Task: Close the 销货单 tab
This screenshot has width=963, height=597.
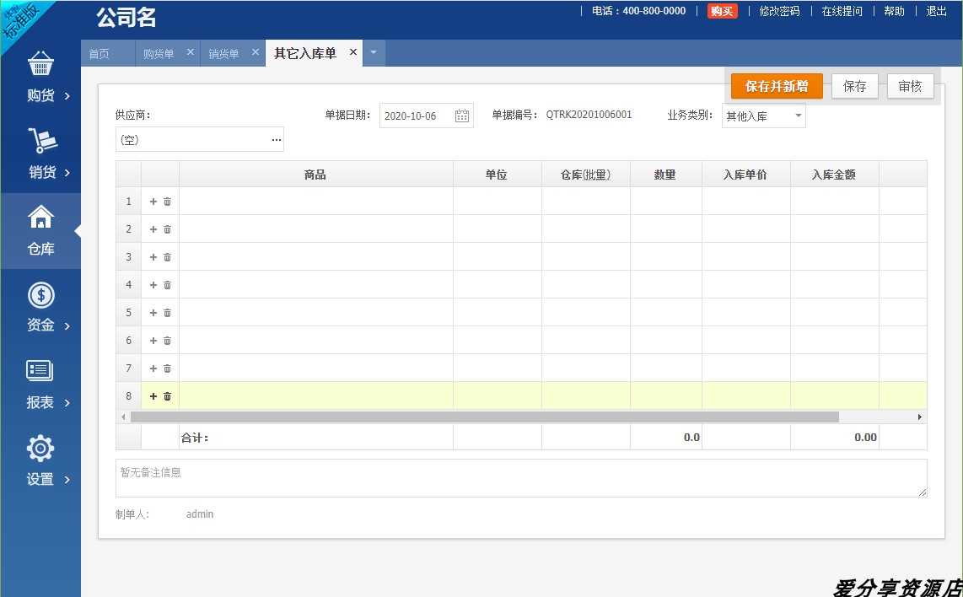Action: coord(256,52)
